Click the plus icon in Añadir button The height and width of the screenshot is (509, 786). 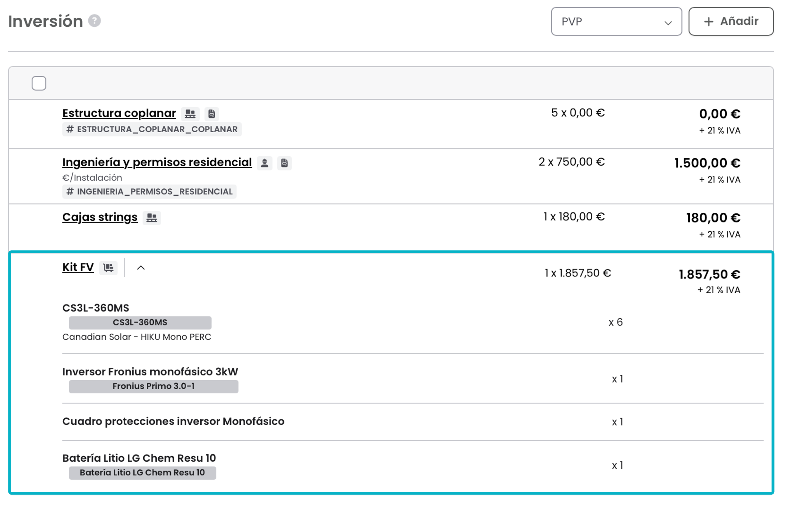[709, 22]
